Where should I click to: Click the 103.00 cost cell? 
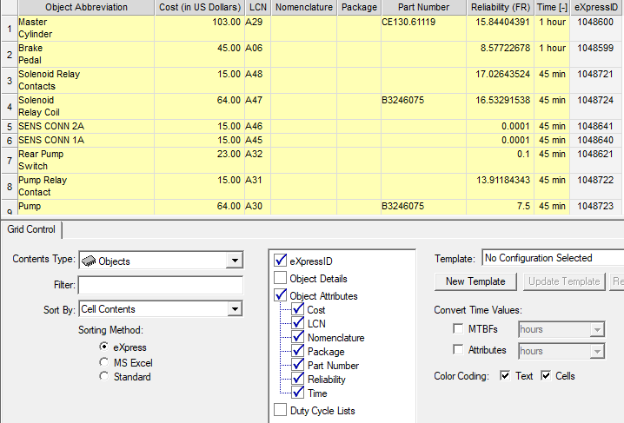click(x=200, y=28)
